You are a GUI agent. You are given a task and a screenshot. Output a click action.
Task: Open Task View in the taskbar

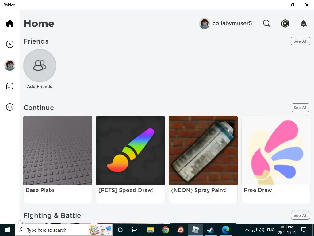[x=135, y=230]
